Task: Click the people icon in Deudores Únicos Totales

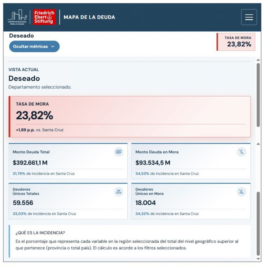Action: tap(118, 192)
